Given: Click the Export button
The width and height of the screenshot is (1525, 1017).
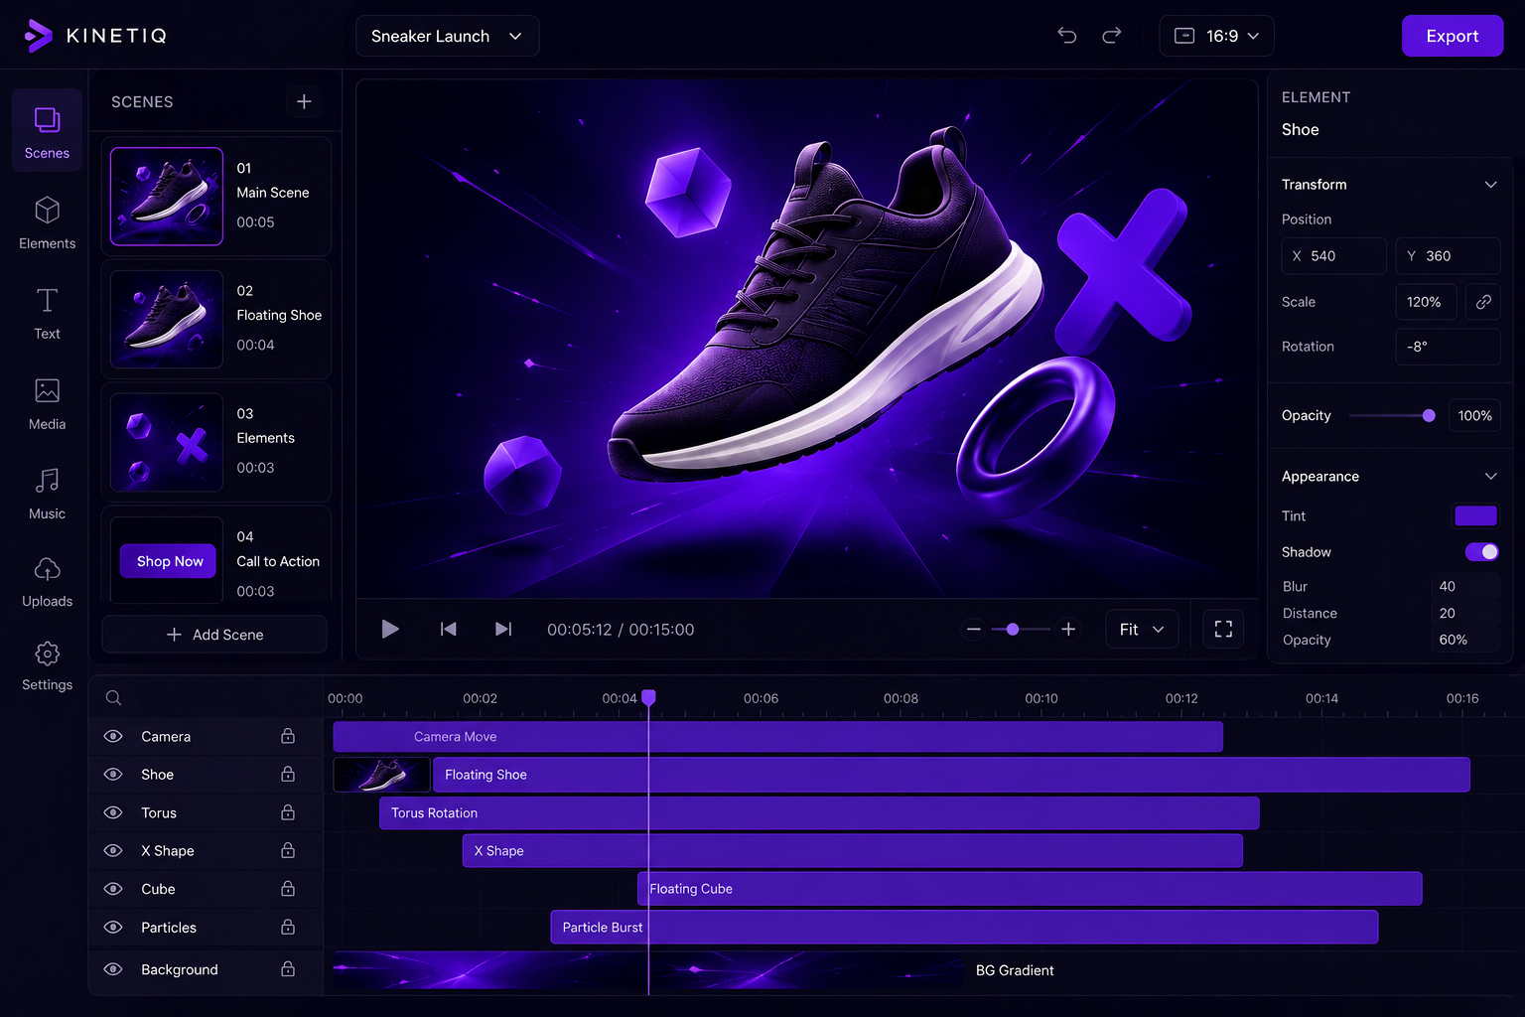Looking at the screenshot, I should point(1453,36).
